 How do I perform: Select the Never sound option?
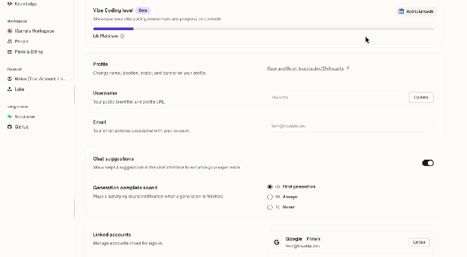(270, 207)
